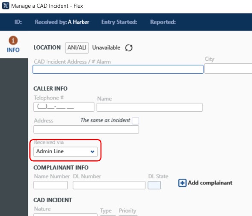Click the Add complainant link
Screen dimensions: 252x216
click(210, 183)
